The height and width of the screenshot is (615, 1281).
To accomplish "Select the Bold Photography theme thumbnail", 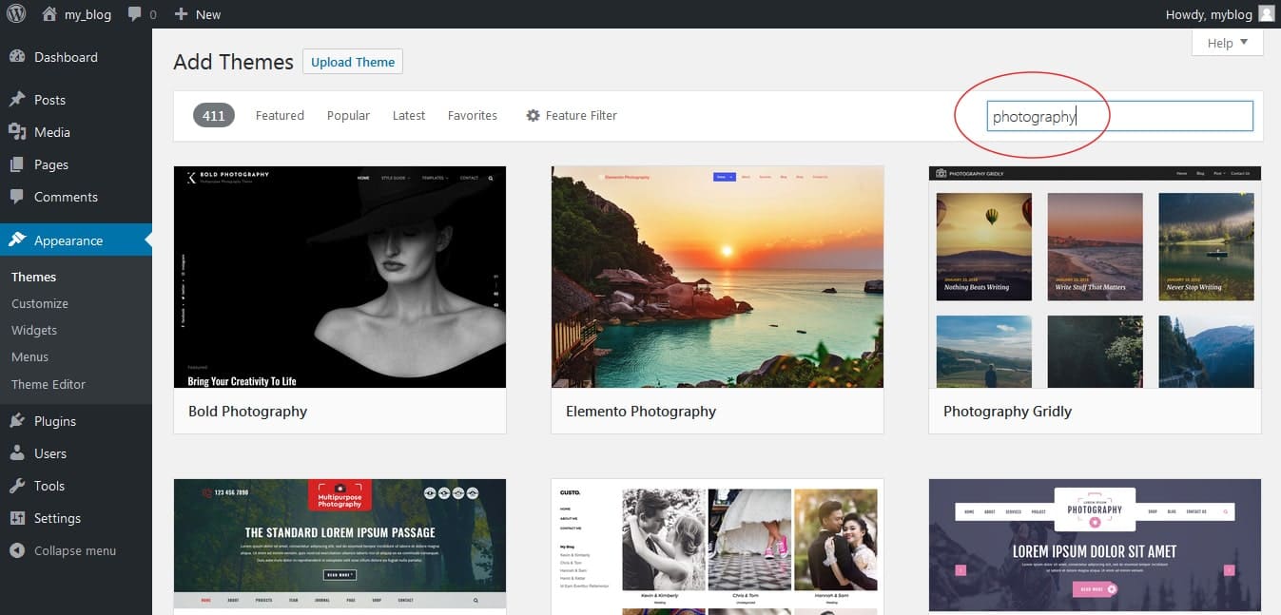I will tap(340, 278).
